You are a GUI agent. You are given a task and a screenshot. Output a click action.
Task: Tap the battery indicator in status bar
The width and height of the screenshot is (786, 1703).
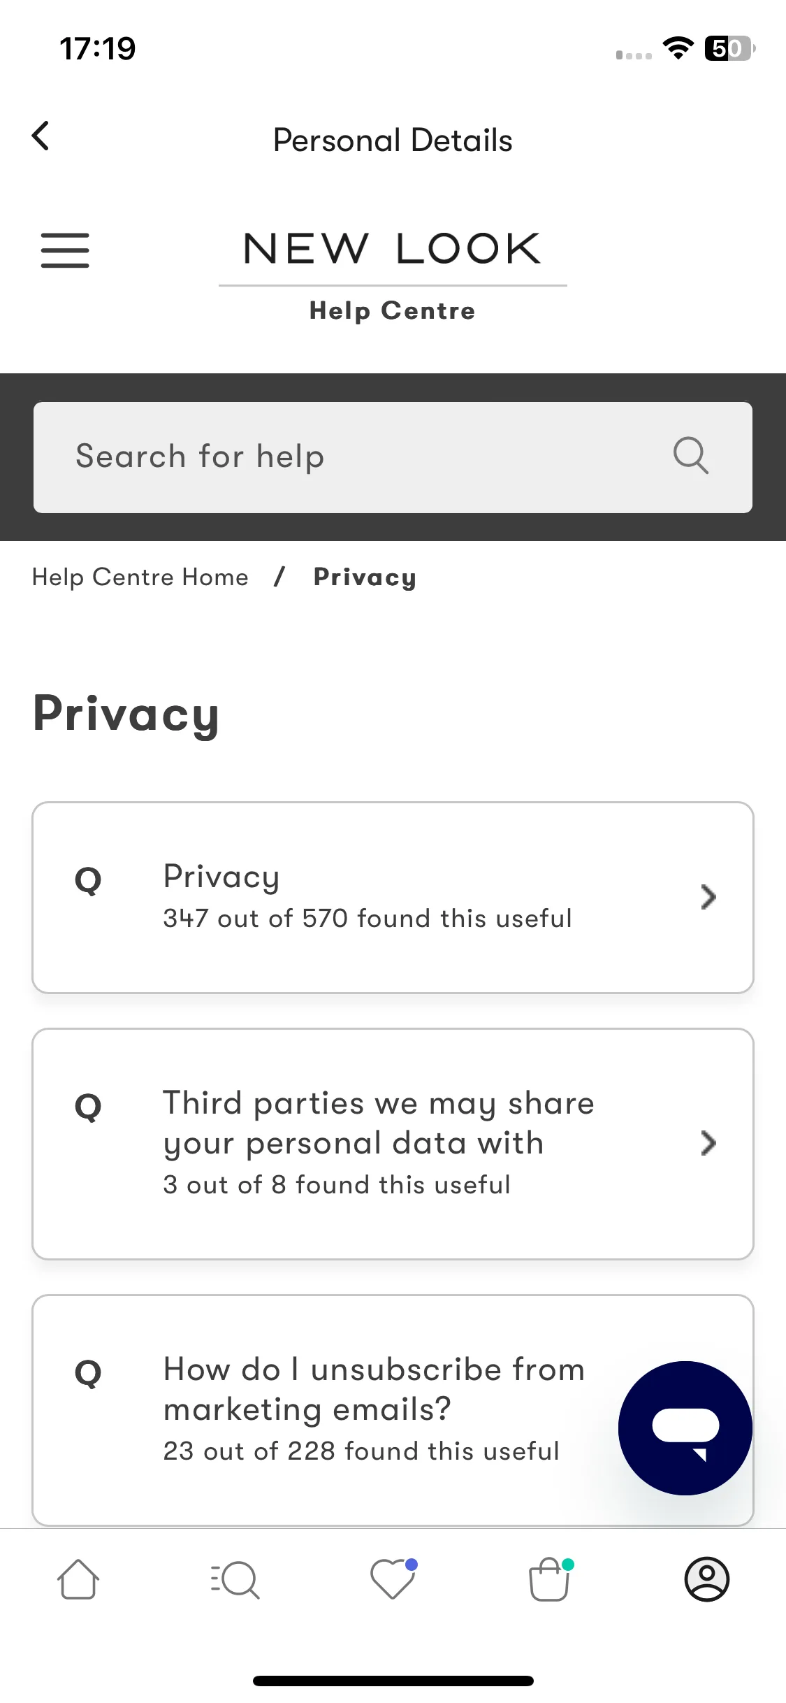(x=730, y=48)
